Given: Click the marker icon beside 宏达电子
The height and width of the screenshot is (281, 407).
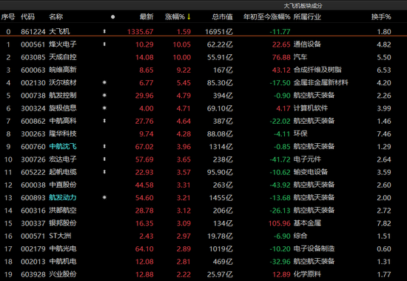Looking at the screenshot, I should (104, 159).
